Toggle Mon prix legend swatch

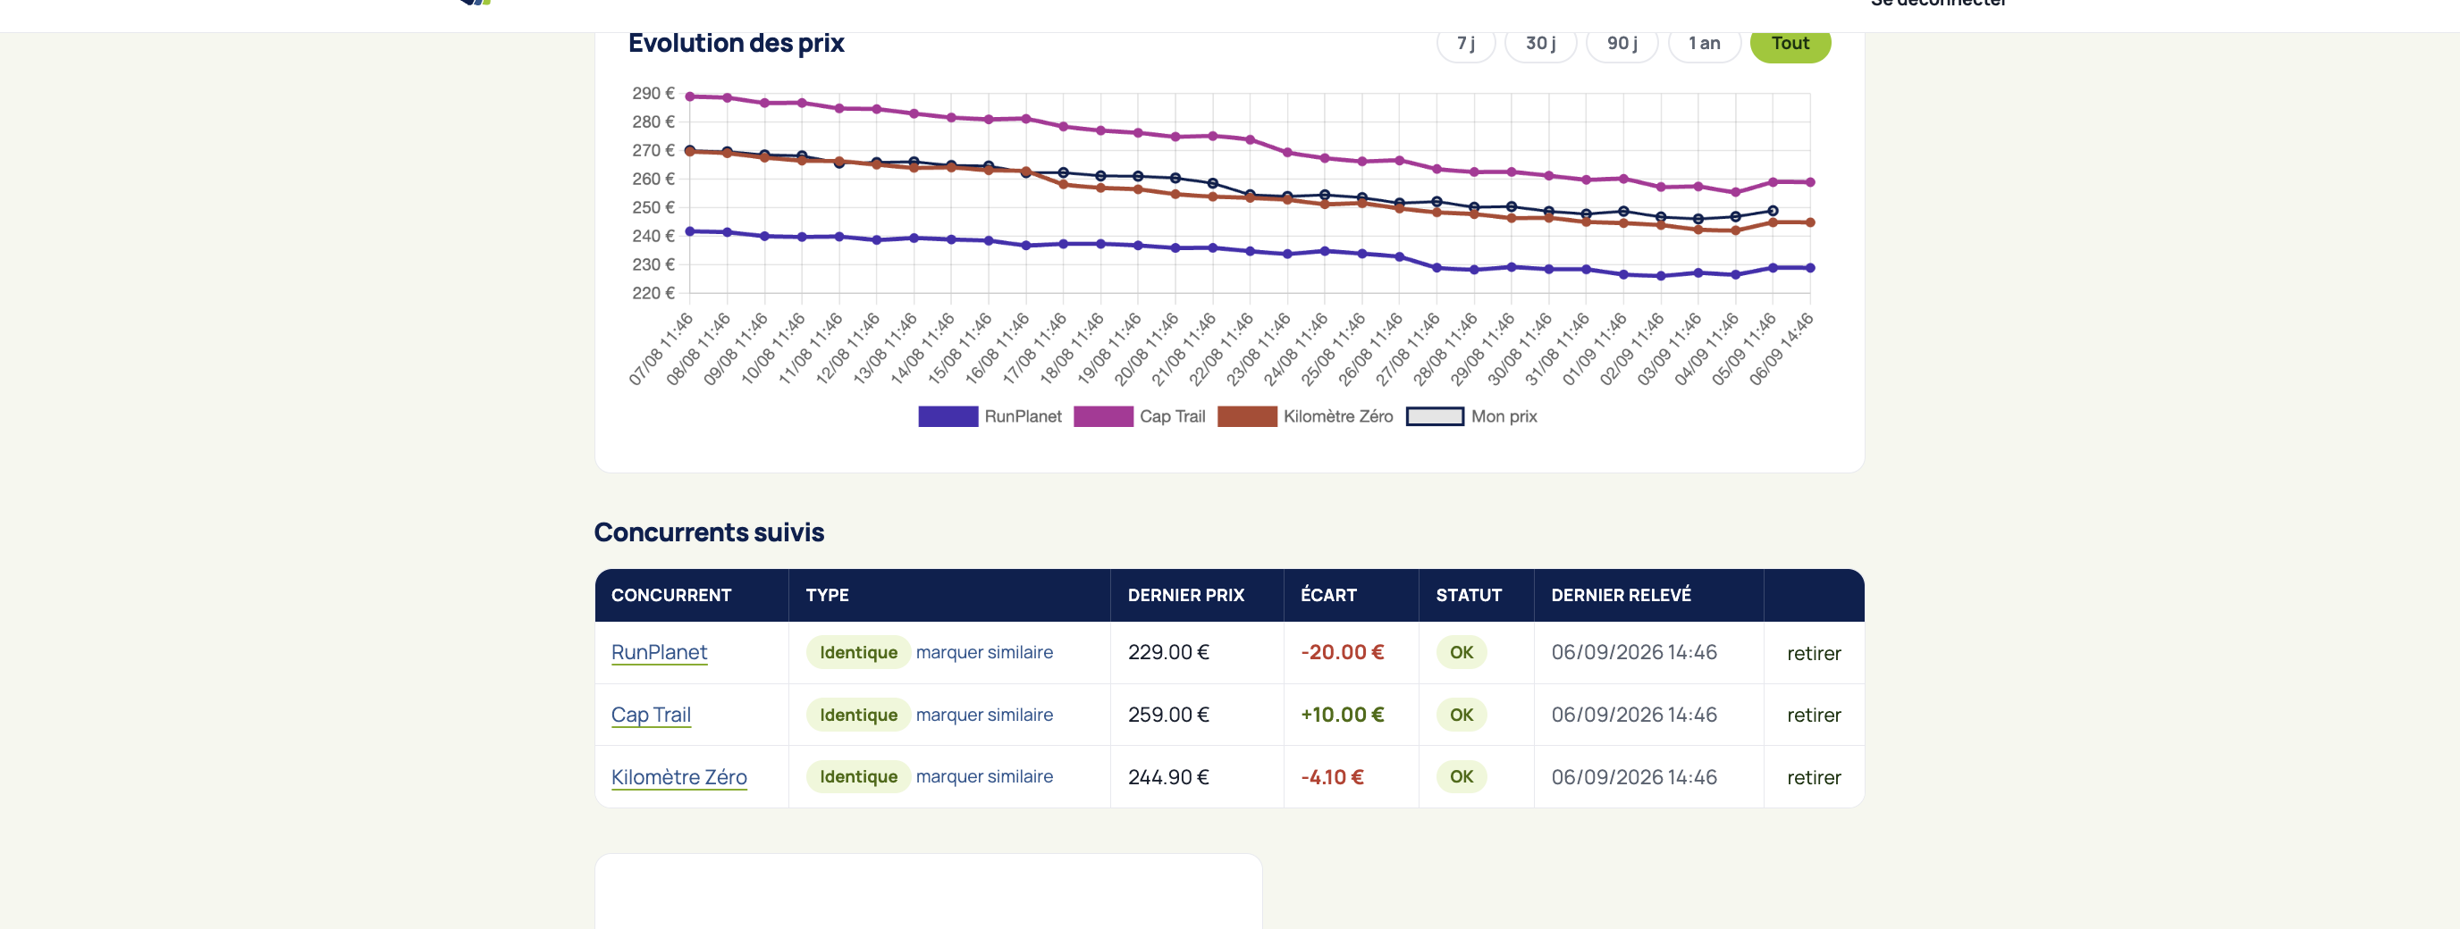pyautogui.click(x=1435, y=416)
